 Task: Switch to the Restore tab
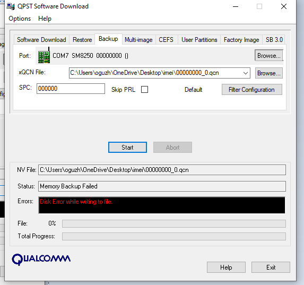pyautogui.click(x=82, y=40)
